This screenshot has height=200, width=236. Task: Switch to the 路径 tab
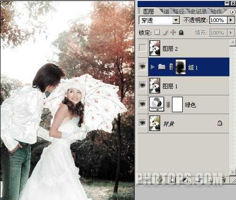[x=179, y=11]
